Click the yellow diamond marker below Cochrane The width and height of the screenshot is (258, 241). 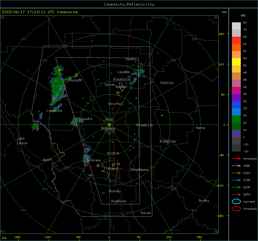[98, 166]
